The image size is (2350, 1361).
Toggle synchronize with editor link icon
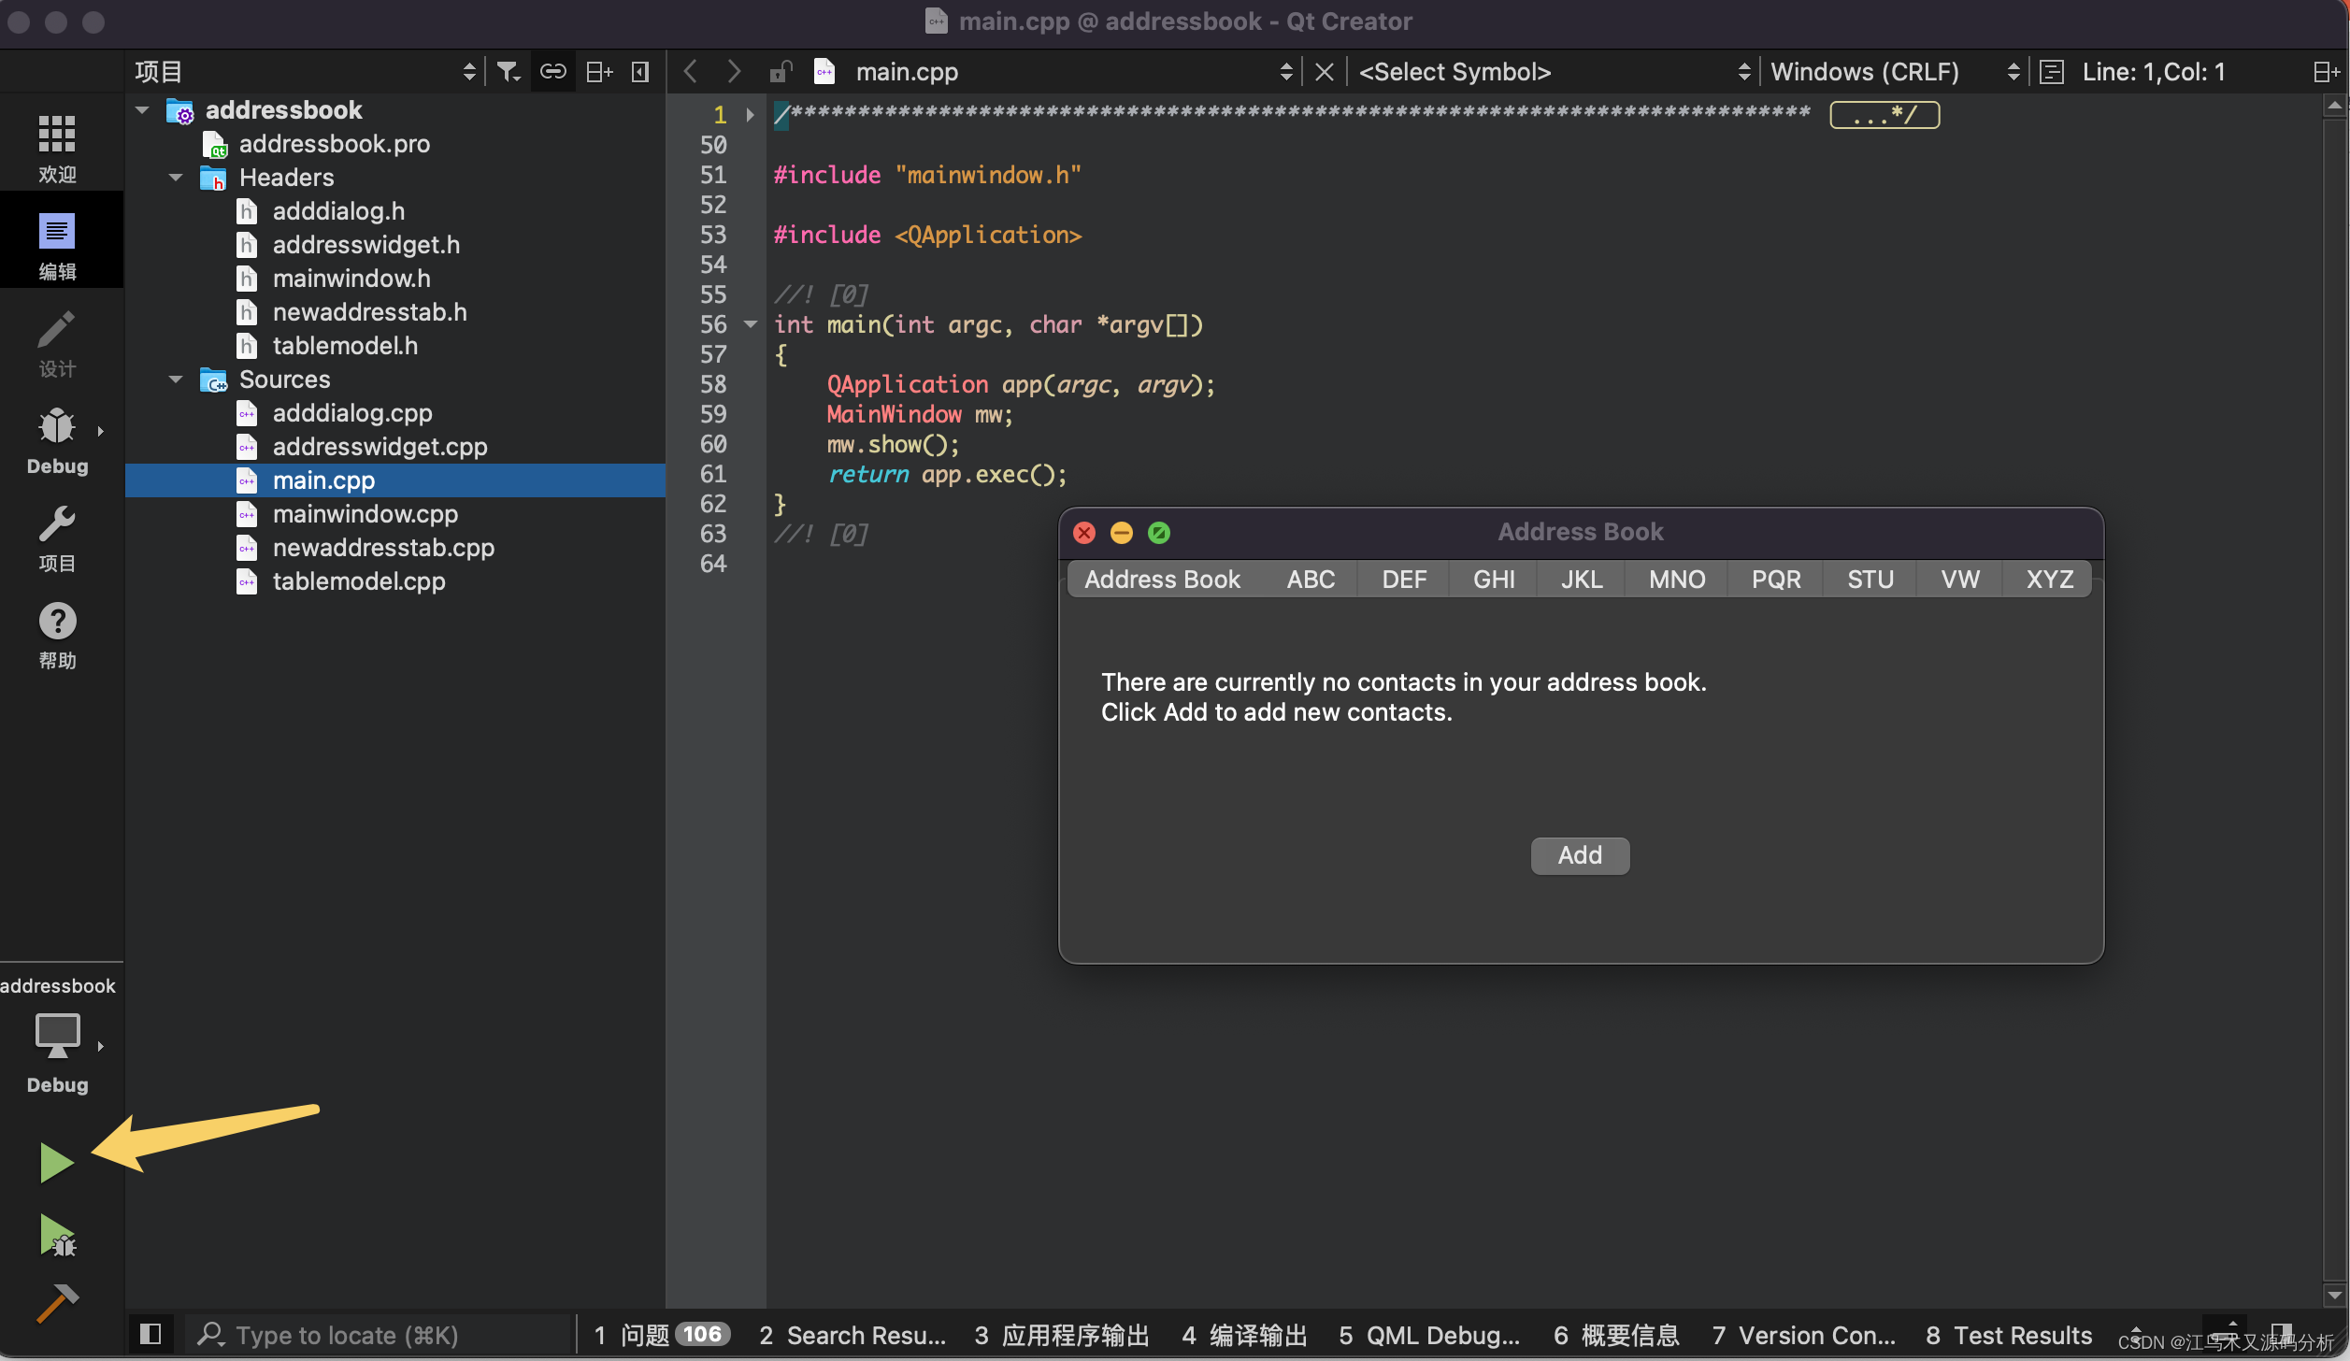point(553,72)
